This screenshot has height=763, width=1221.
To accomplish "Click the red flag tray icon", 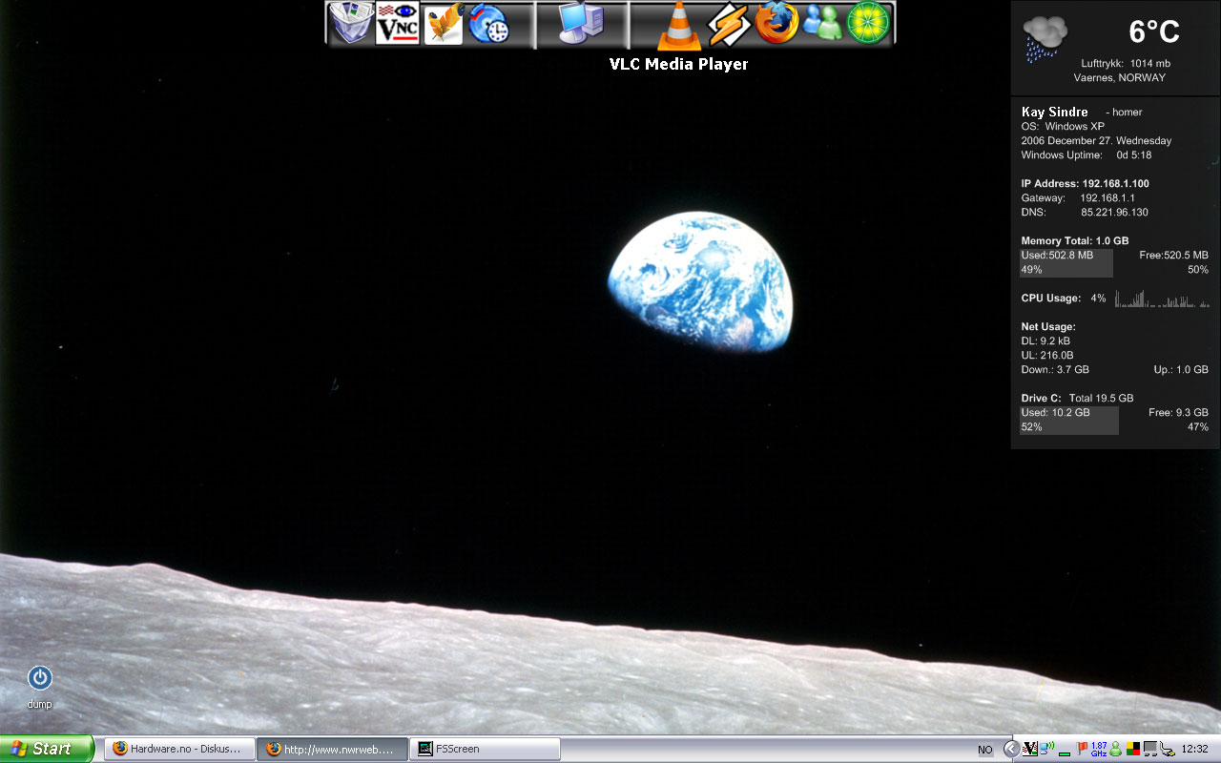I will [x=1082, y=749].
